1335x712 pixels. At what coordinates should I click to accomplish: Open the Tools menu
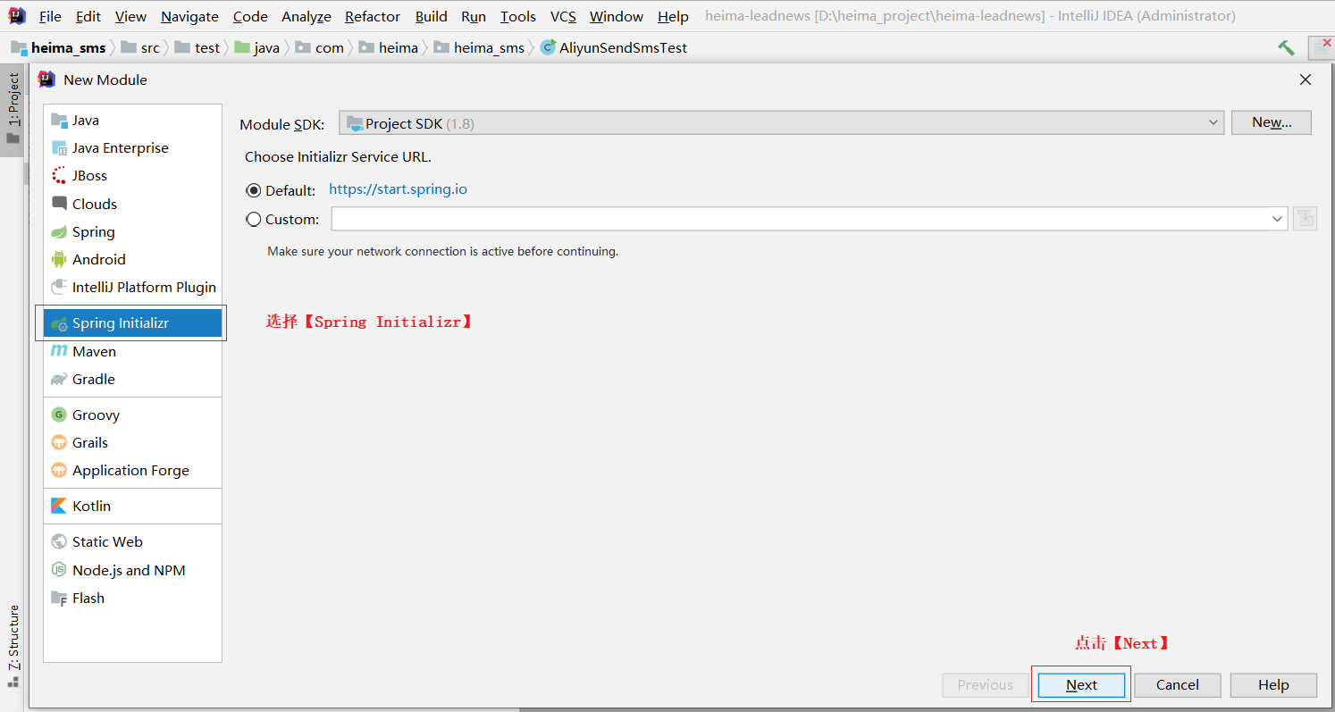tap(518, 16)
